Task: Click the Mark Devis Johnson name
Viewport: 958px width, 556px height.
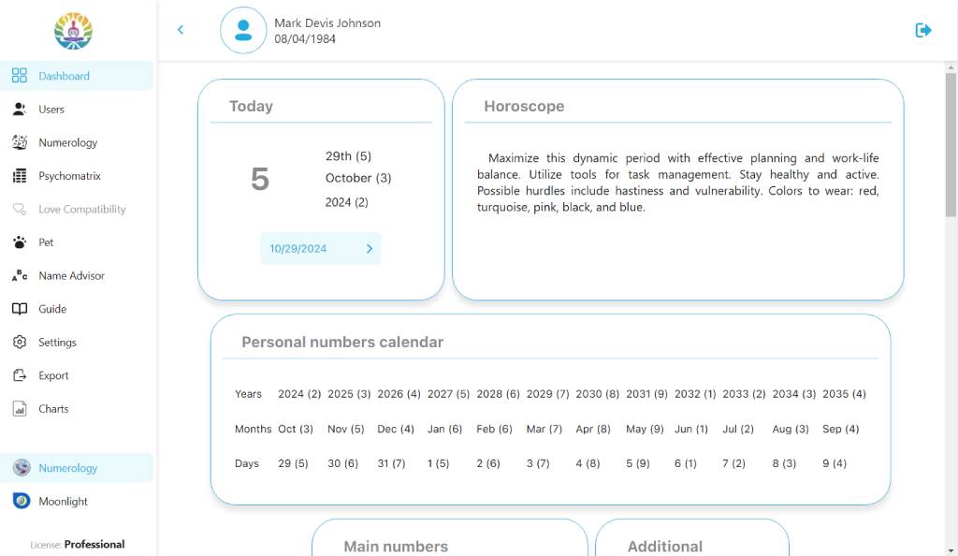Action: [x=327, y=22]
